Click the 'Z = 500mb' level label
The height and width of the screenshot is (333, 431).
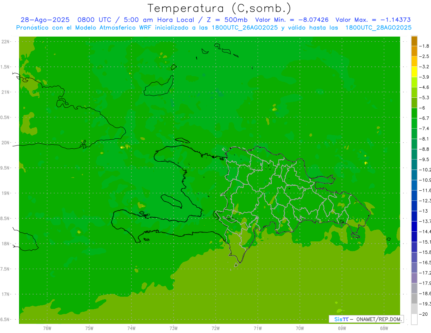[x=227, y=20]
